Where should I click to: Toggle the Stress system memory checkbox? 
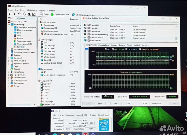[x=89, y=34]
